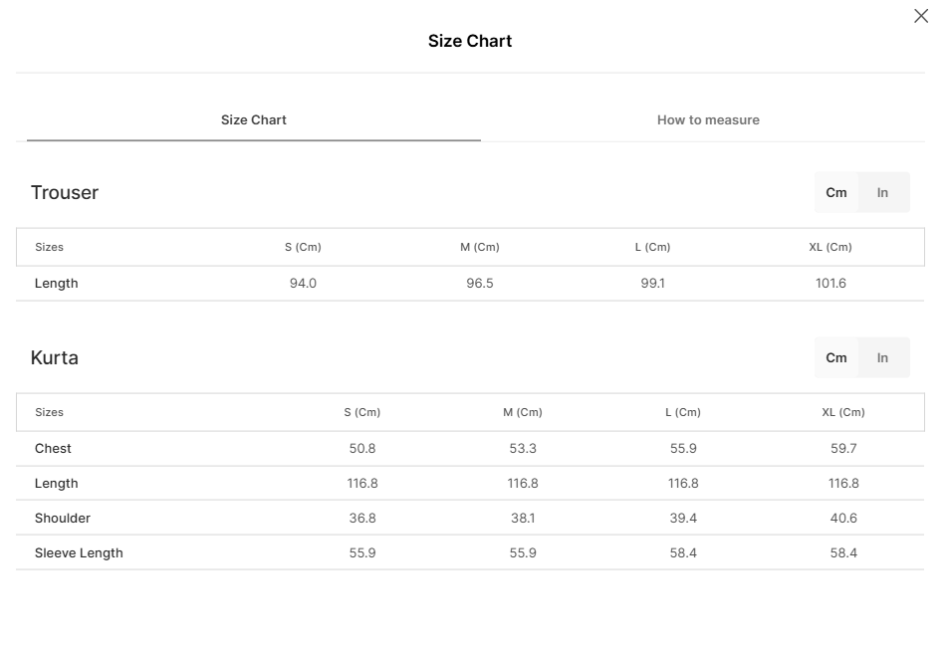Click the Kurta Shoulder row label
The width and height of the screenshot is (947, 648).
(63, 518)
